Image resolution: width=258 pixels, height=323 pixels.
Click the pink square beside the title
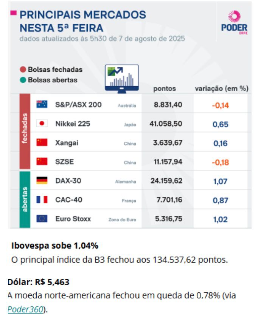(x=13, y=13)
